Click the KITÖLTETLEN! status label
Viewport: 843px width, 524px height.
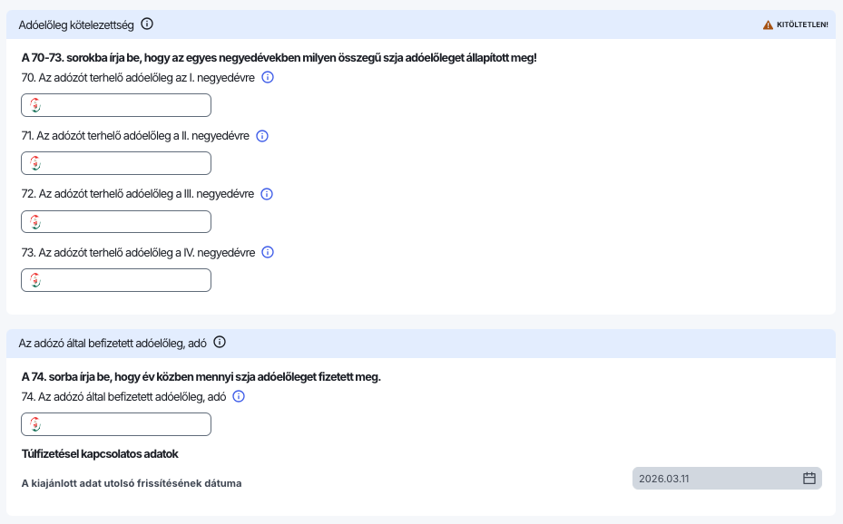tap(802, 24)
